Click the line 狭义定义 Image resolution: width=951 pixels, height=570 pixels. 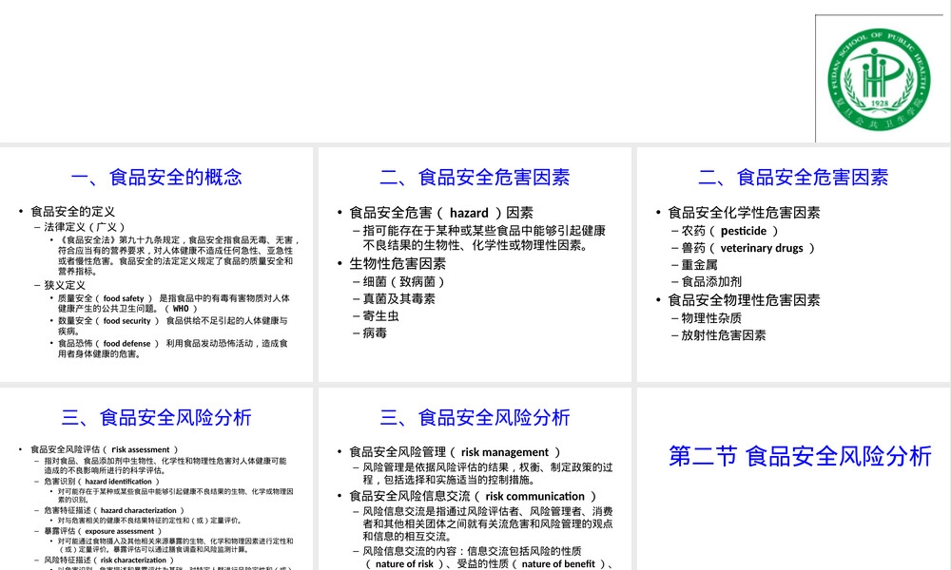[65, 285]
